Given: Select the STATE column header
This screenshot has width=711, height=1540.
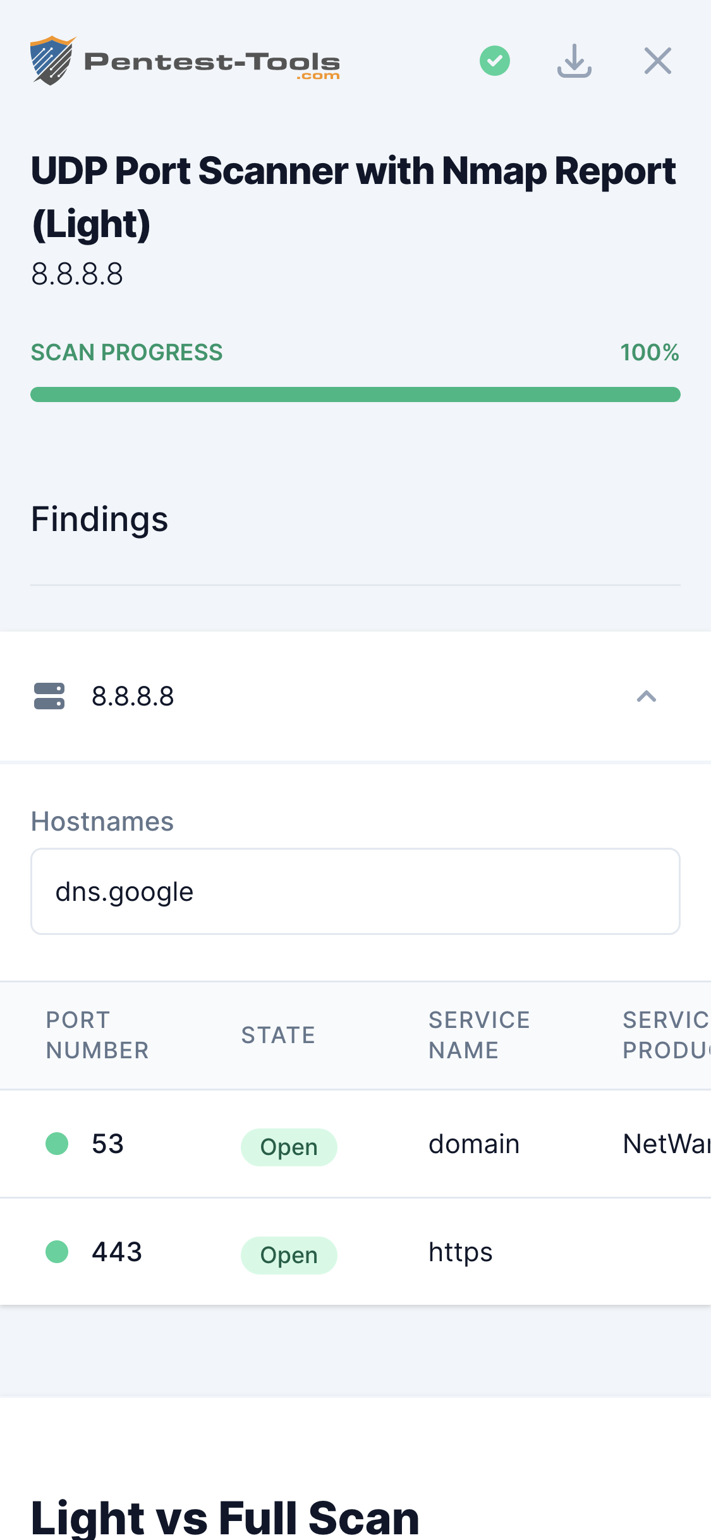Looking at the screenshot, I should [x=278, y=1035].
